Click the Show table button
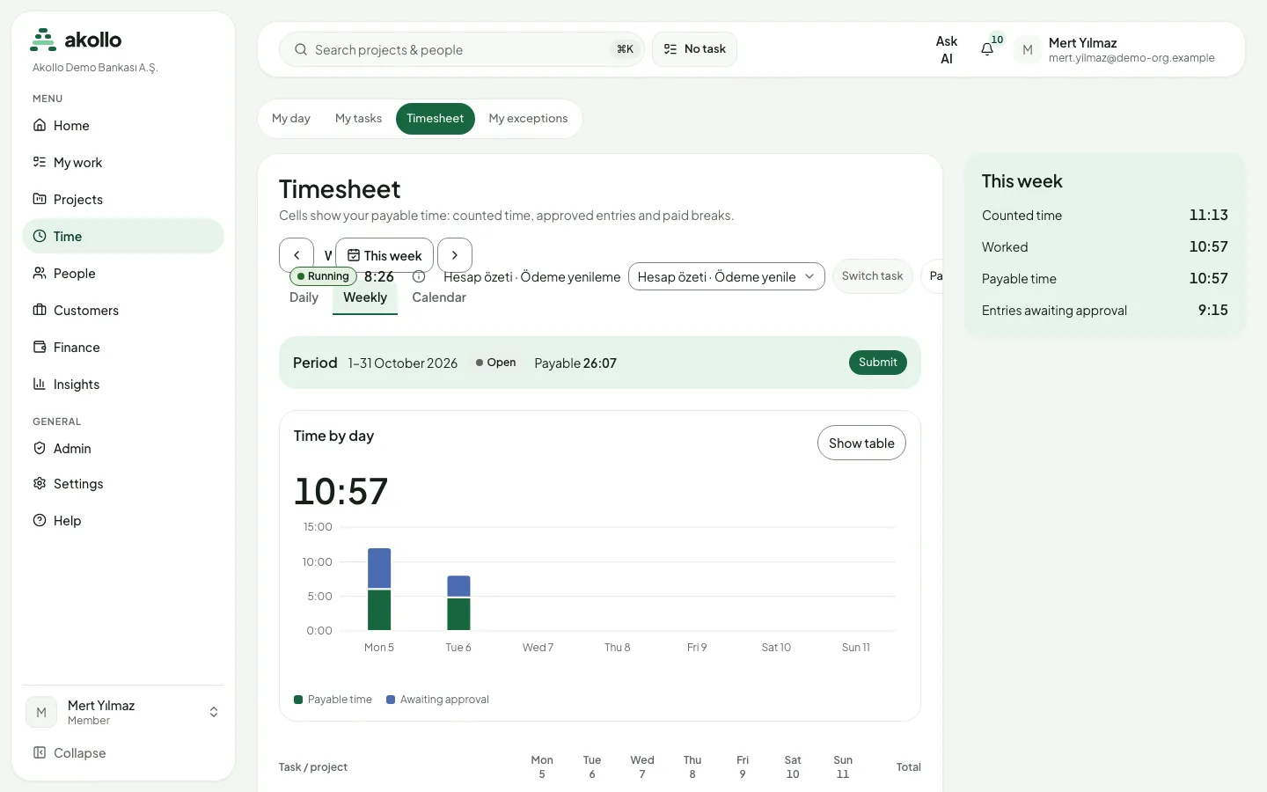This screenshot has width=1267, height=792. tap(861, 444)
